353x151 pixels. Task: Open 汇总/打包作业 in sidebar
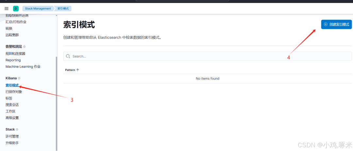16,22
